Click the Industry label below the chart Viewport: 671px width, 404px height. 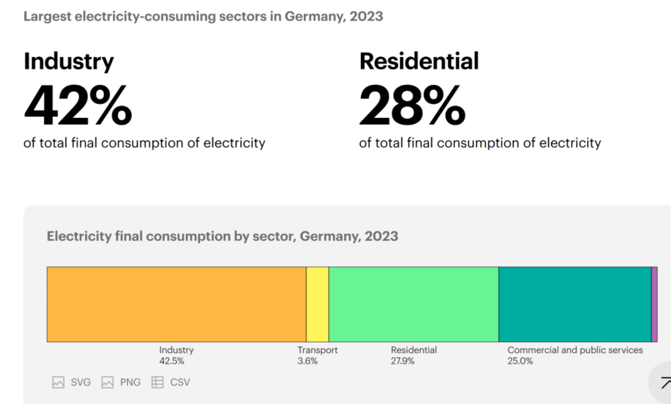176,350
